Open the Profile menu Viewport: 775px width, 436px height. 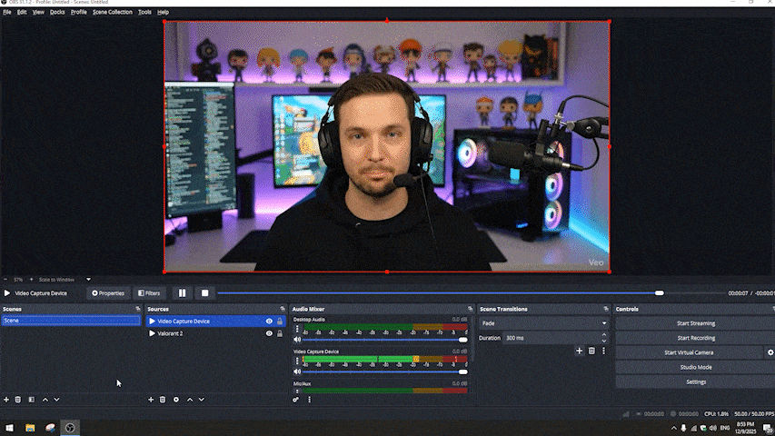(78, 12)
